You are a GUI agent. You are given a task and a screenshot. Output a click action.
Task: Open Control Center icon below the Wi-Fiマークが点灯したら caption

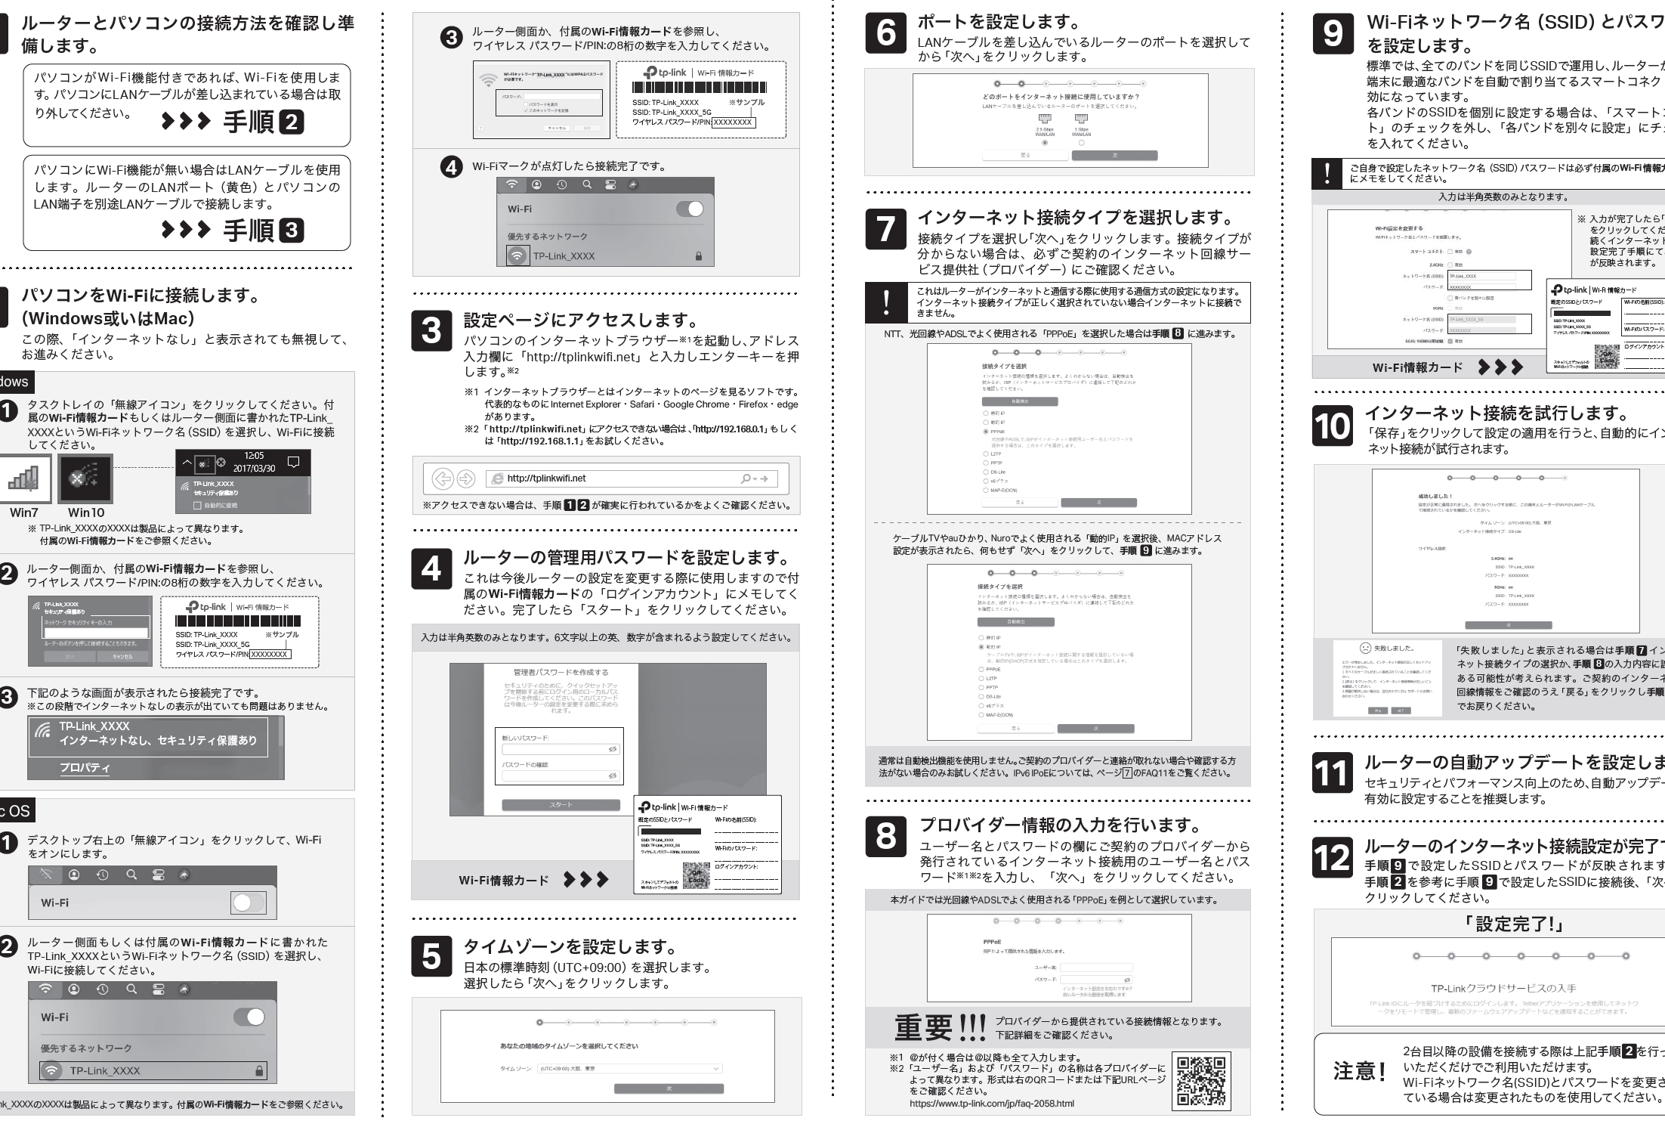point(611,184)
